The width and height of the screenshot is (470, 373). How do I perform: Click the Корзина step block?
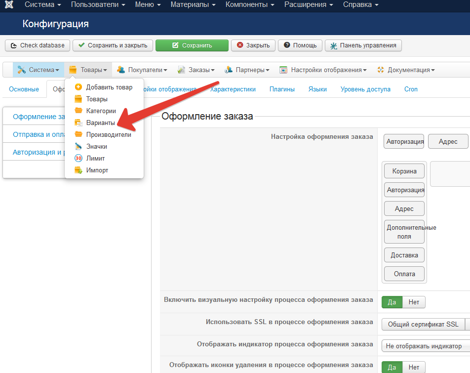point(404,171)
